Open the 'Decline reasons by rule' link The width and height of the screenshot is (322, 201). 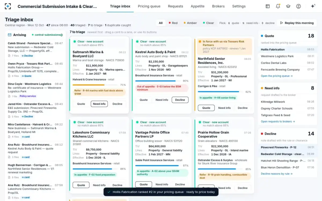point(277,174)
